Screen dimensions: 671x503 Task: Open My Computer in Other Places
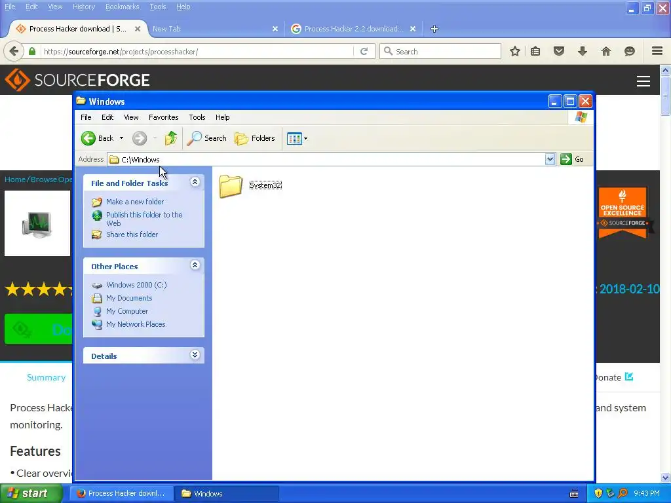127,311
